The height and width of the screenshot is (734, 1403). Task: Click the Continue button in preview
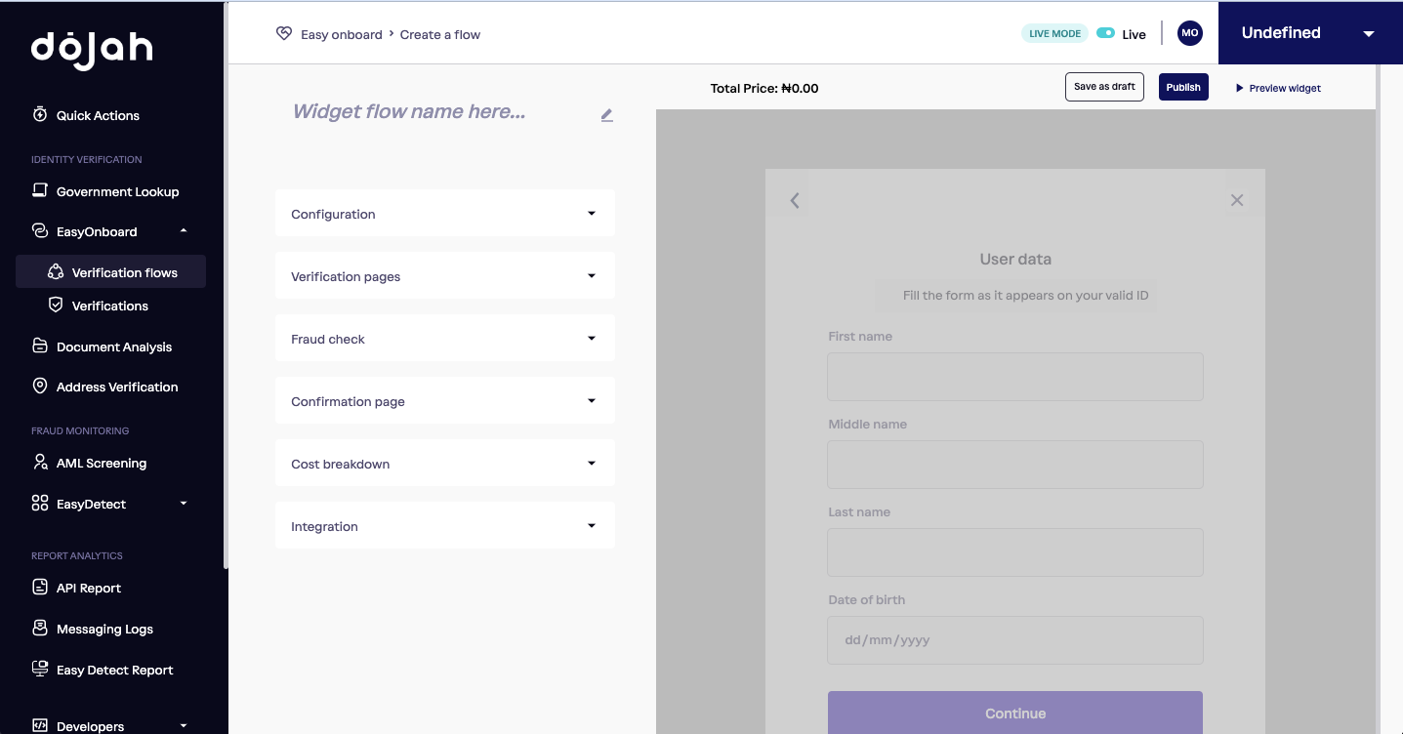point(1015,713)
